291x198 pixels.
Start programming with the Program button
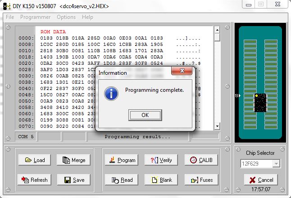pos(121,160)
